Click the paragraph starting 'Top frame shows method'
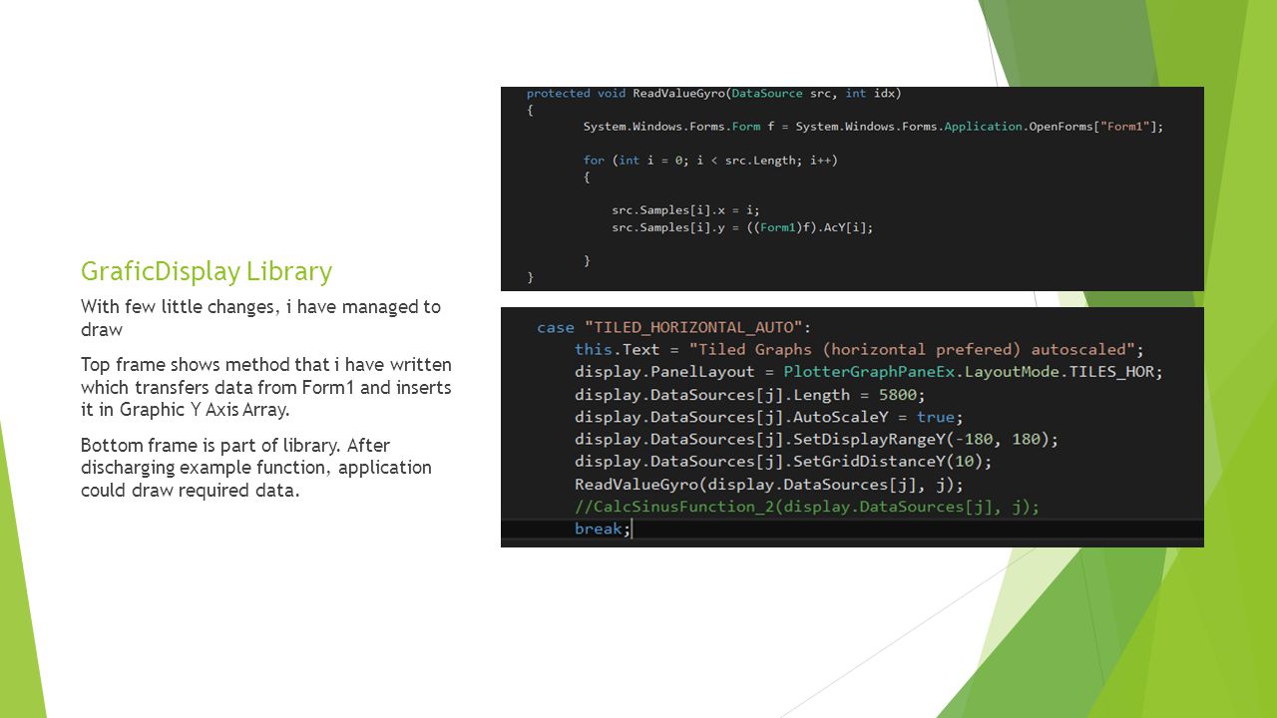Screen dimensions: 1277x718 [266, 386]
